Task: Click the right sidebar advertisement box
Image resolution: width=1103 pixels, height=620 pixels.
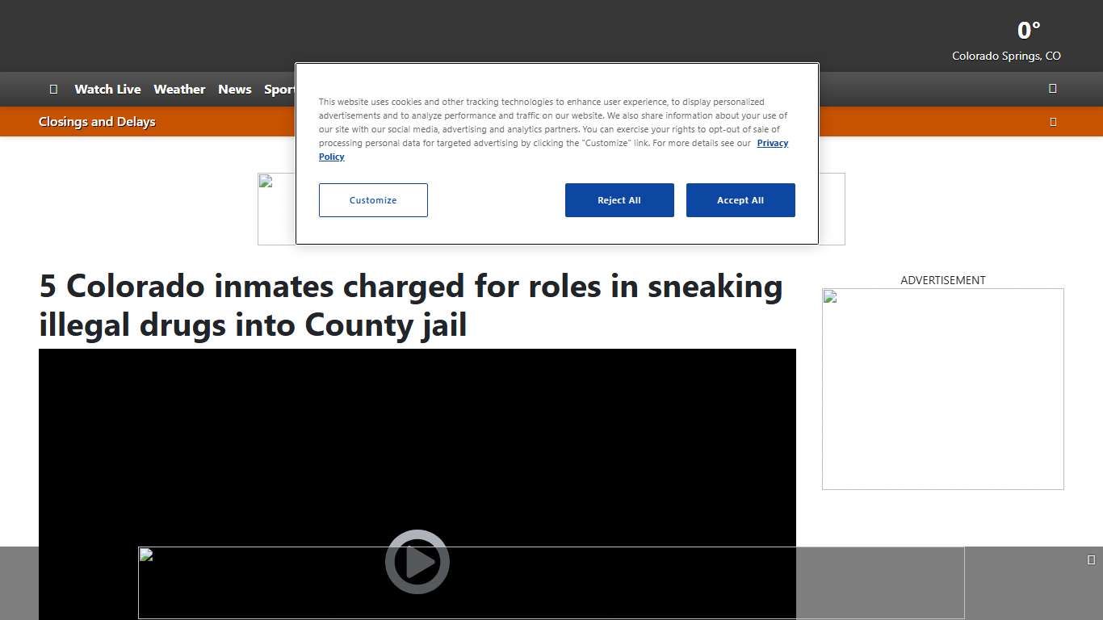Action: (x=942, y=388)
